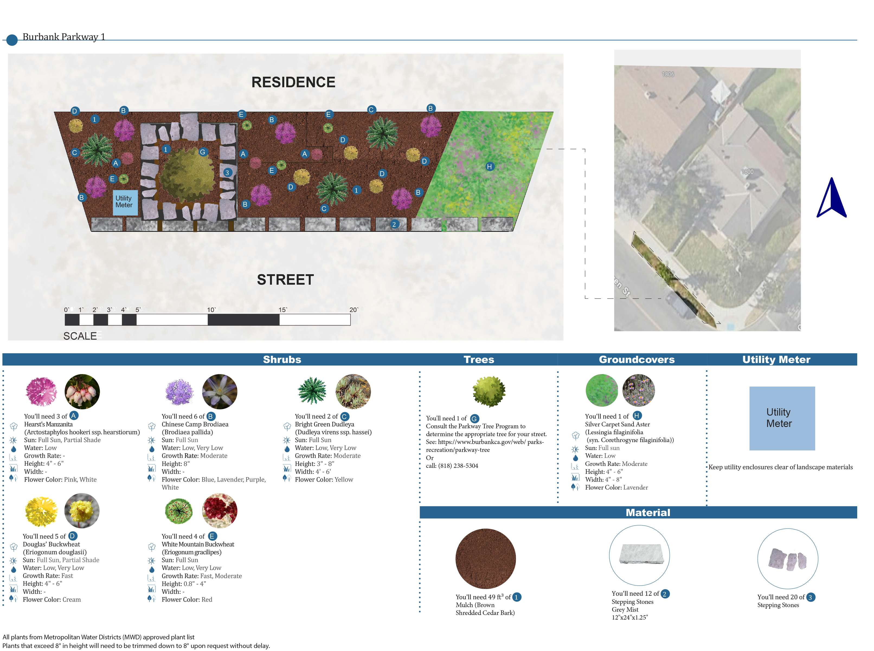The image size is (874, 651).
Task: Click the water drop icon under Chinese Camp Brodiaea
Action: 152,449
